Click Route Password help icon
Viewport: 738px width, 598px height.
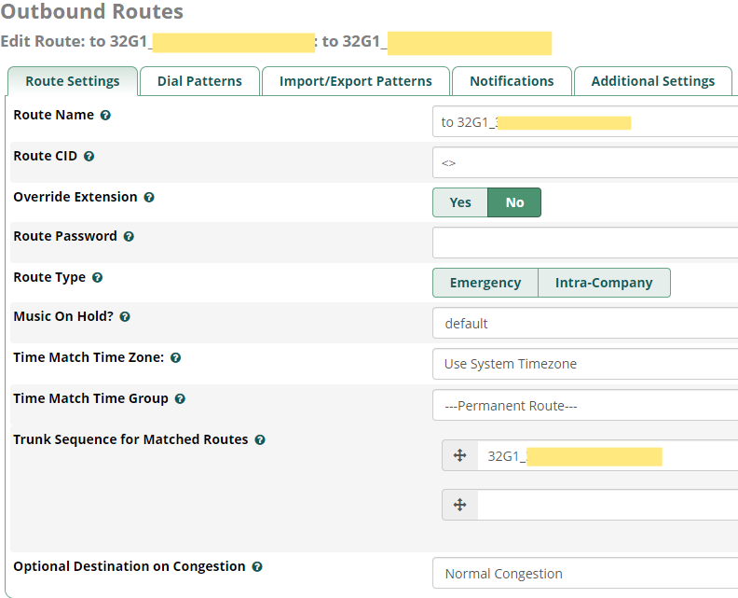(x=129, y=237)
